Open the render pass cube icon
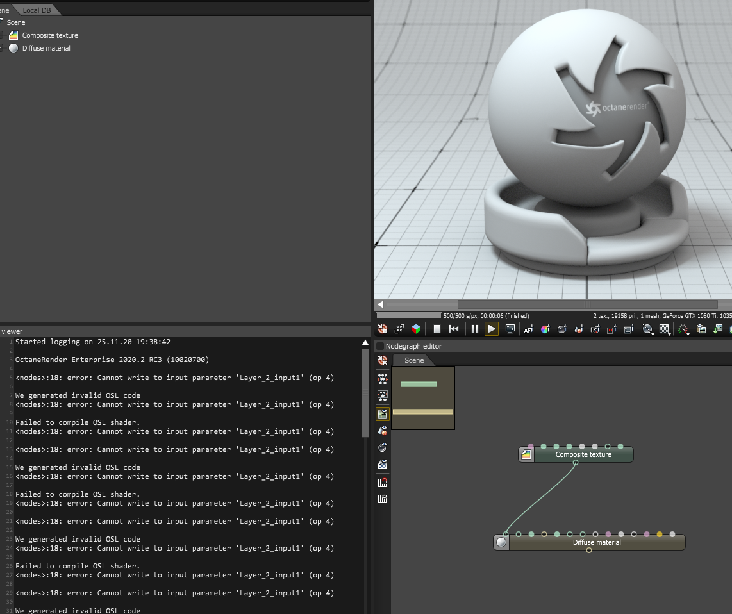 point(416,329)
